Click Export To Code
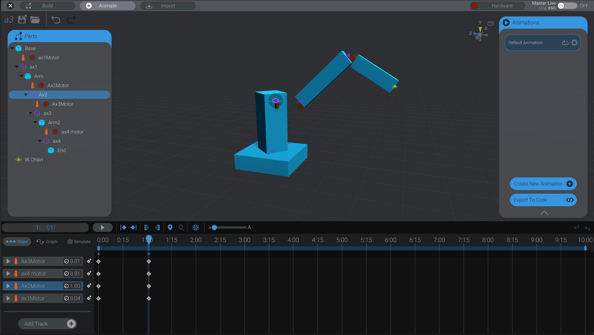The height and width of the screenshot is (335, 594). (543, 200)
